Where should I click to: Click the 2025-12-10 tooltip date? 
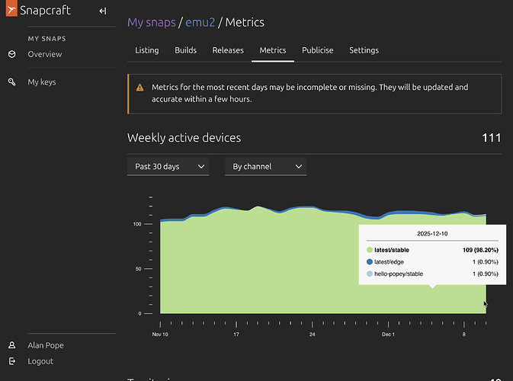coord(432,233)
